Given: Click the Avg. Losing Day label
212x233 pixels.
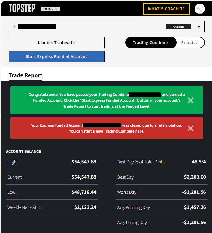Looking at the screenshot, I should tap(132, 223).
